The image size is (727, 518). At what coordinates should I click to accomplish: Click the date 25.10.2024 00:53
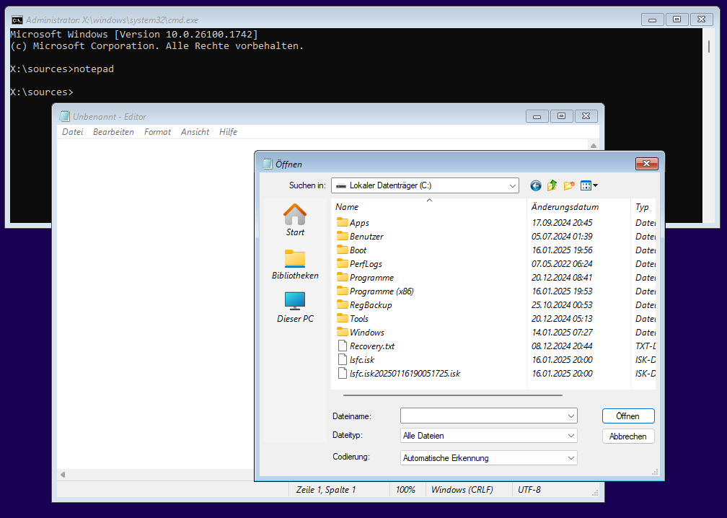[562, 304]
